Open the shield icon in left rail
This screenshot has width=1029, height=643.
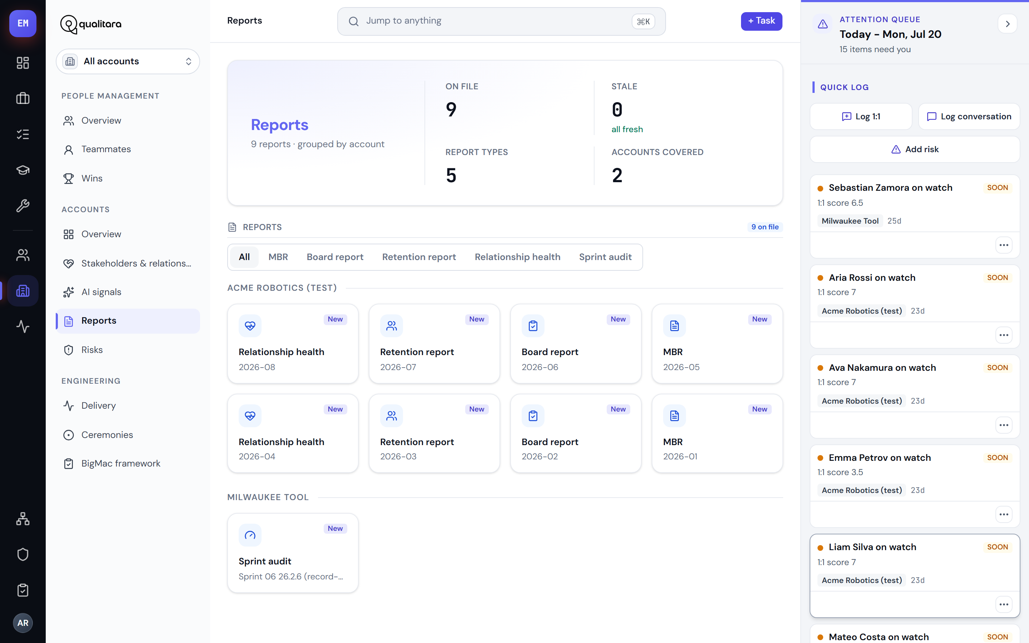click(23, 554)
